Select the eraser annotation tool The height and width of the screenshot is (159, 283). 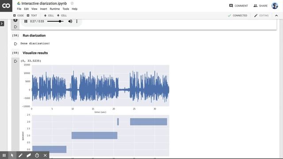(29, 155)
